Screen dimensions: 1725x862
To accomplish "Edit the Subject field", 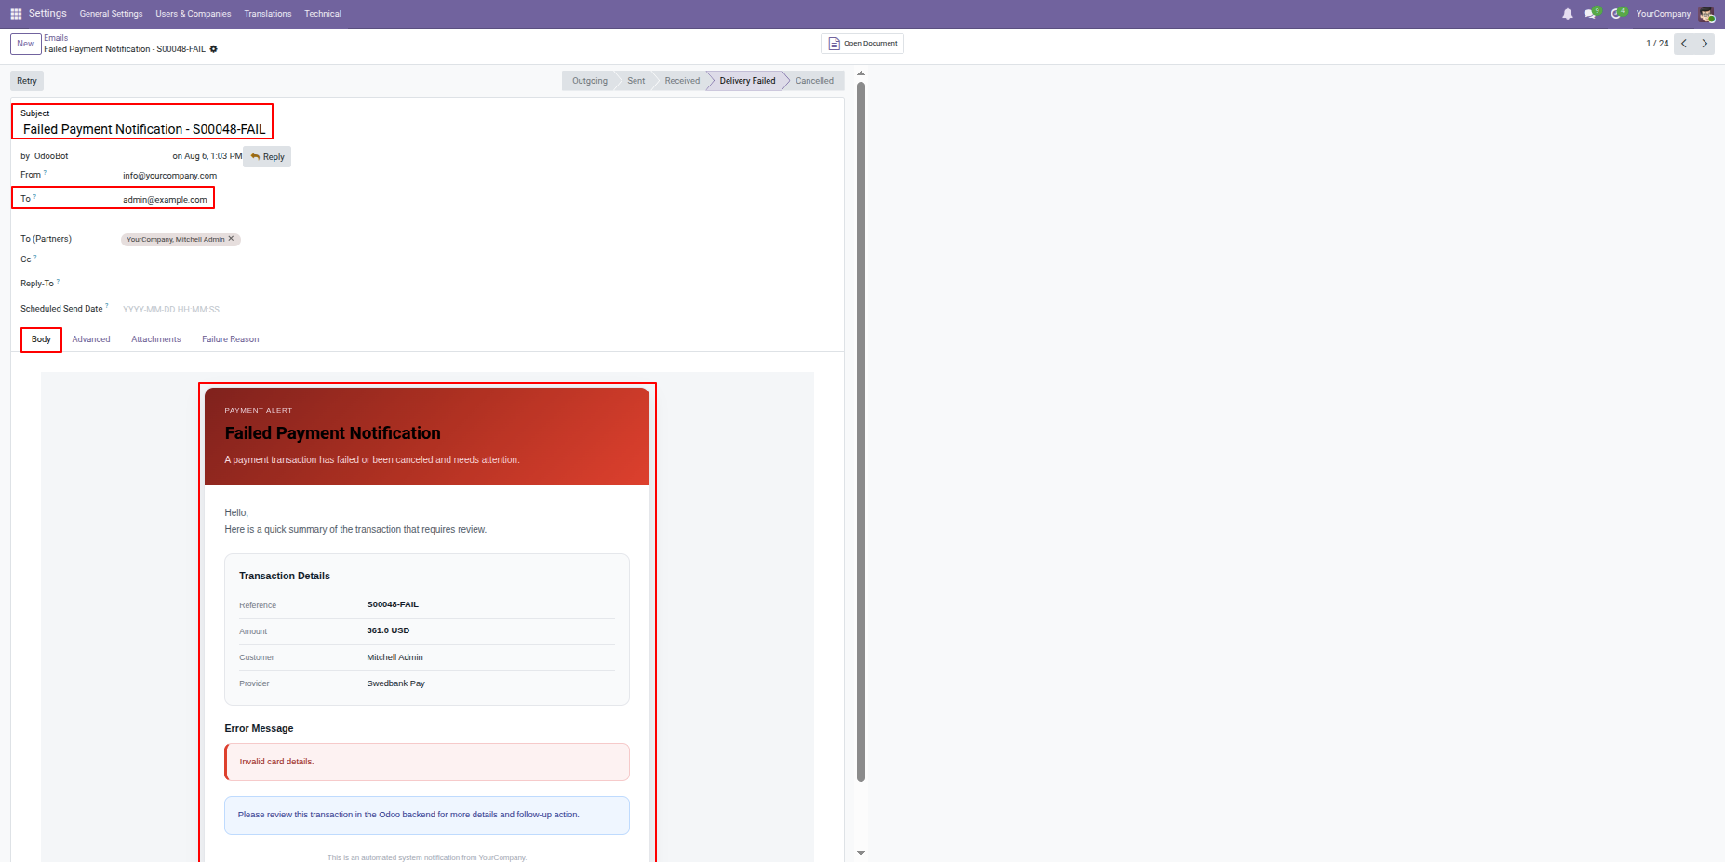I will 144,129.
